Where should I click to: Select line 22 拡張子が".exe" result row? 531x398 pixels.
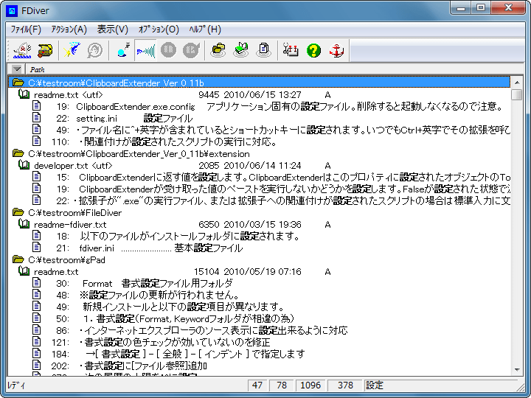[259, 200]
